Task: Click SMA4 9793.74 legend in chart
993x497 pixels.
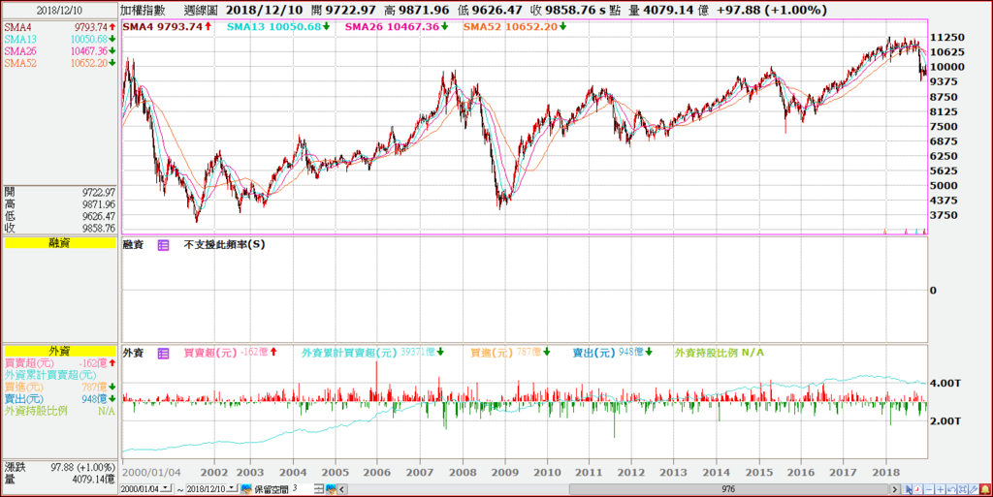Action: point(167,26)
